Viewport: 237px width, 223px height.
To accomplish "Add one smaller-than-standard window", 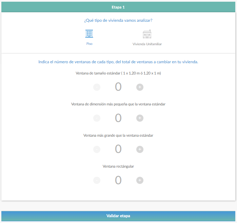I will pos(140,118).
